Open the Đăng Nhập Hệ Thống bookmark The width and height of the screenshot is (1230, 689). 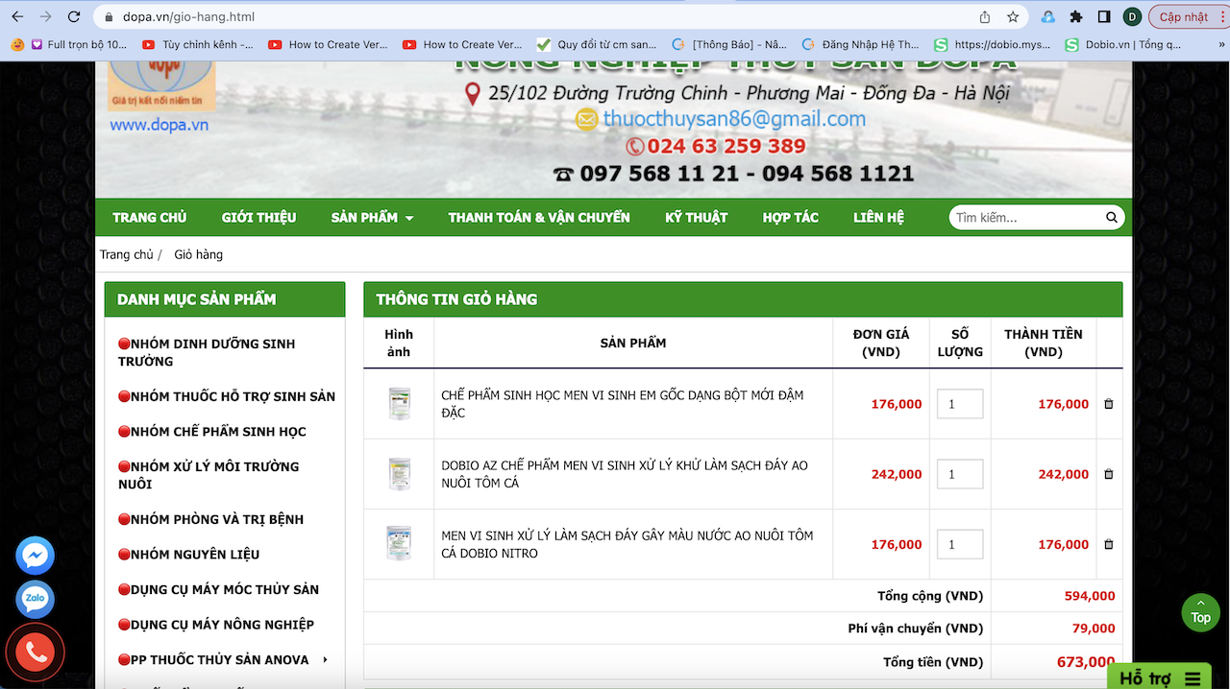(x=861, y=44)
